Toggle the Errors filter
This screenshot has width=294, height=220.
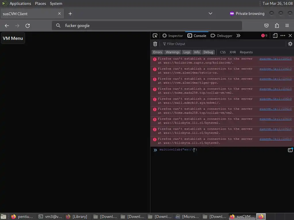[x=158, y=52]
